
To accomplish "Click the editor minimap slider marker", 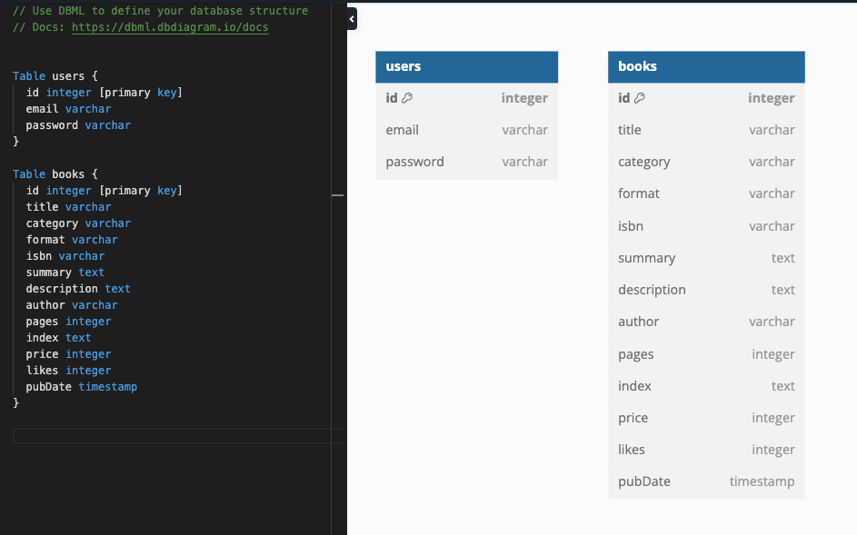I will tap(338, 195).
